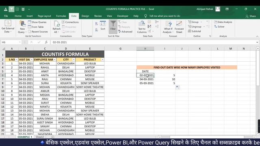Switch to Sheet2 tab
Image resolution: width=260 pixels, height=146 pixels.
(40, 137)
